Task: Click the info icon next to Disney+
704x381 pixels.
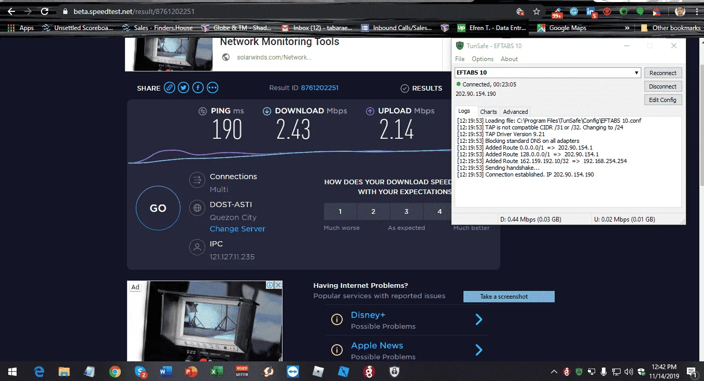Action: 337,319
